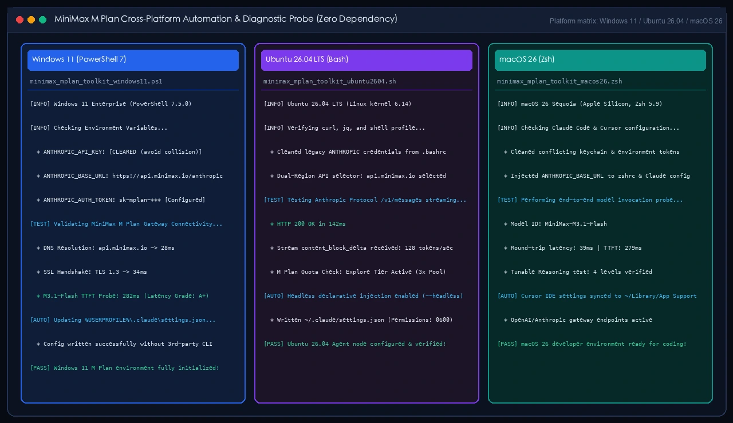Click the Config written successfully line

[x=124, y=344]
